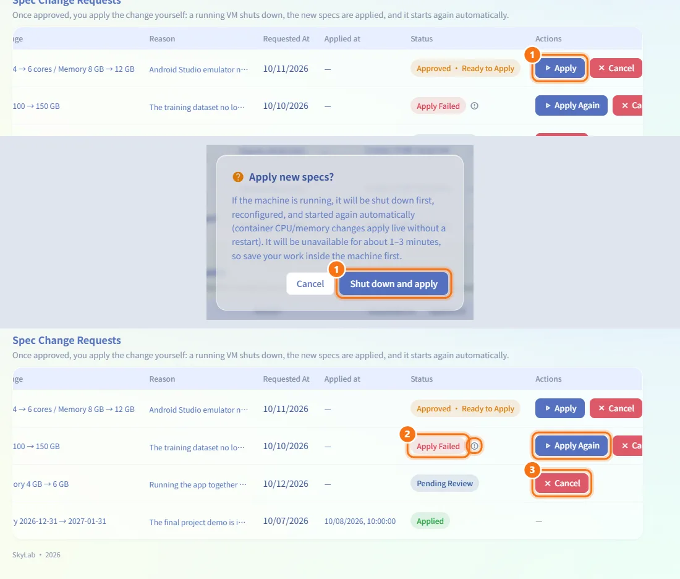
Task: Click the Pending Review status badge
Action: (x=444, y=484)
